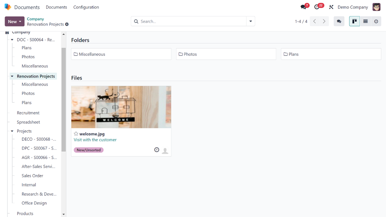The height and width of the screenshot is (217, 386).
Task: Select Recruitment folder in sidebar
Action: point(28,113)
